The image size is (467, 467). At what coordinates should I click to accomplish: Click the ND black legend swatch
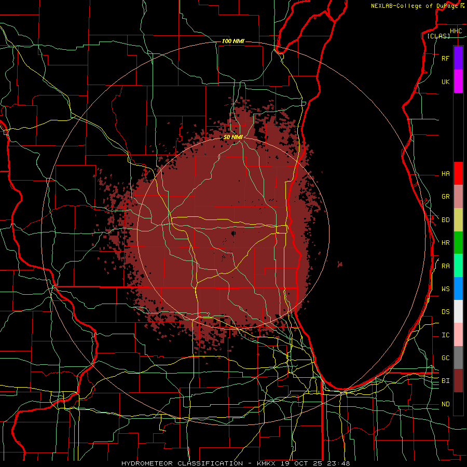point(458,404)
